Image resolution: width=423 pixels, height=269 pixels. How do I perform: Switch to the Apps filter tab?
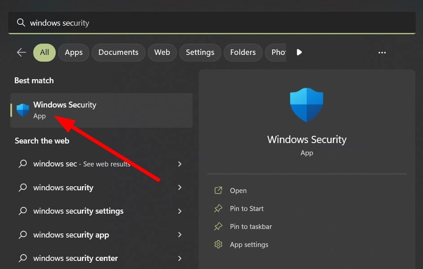tap(74, 53)
